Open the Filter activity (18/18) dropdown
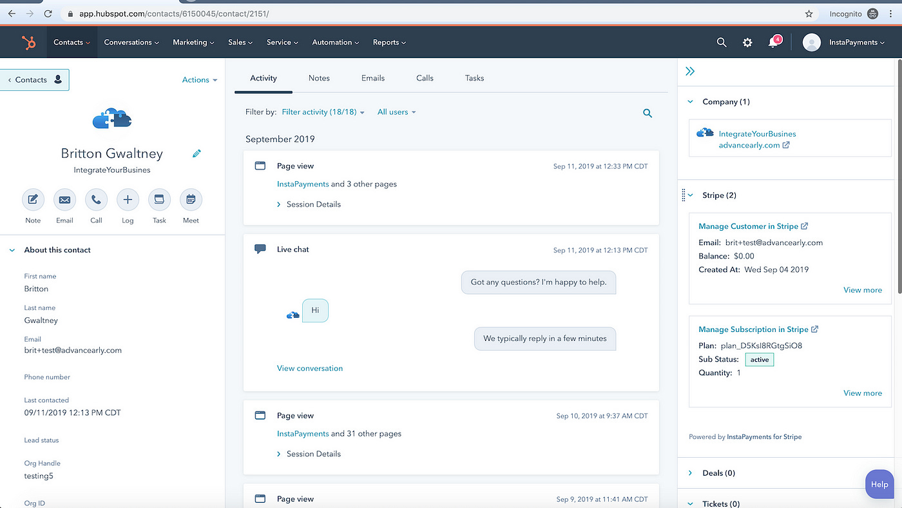The height and width of the screenshot is (508, 902). [x=323, y=112]
